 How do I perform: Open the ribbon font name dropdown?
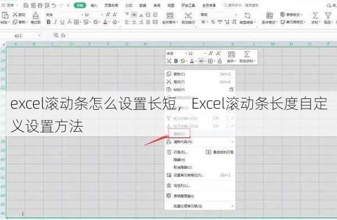[x=82, y=15]
